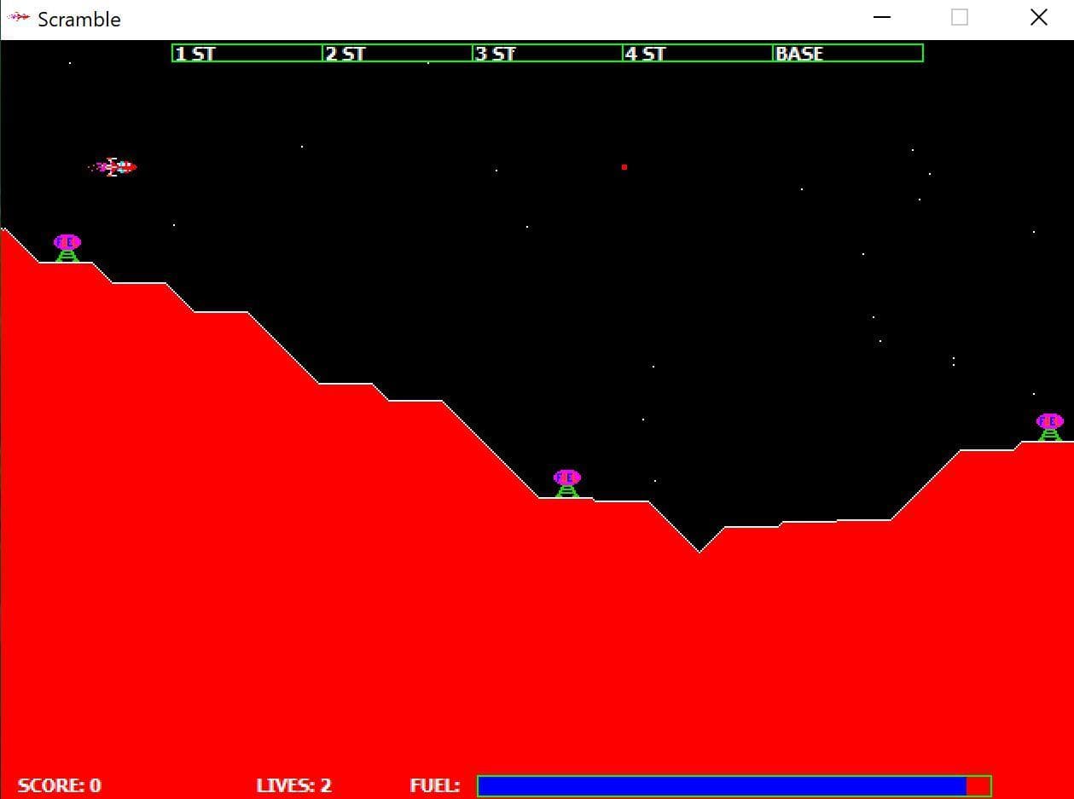Click the disabled maximize button
Image resolution: width=1074 pixels, height=799 pixels.
tap(960, 17)
